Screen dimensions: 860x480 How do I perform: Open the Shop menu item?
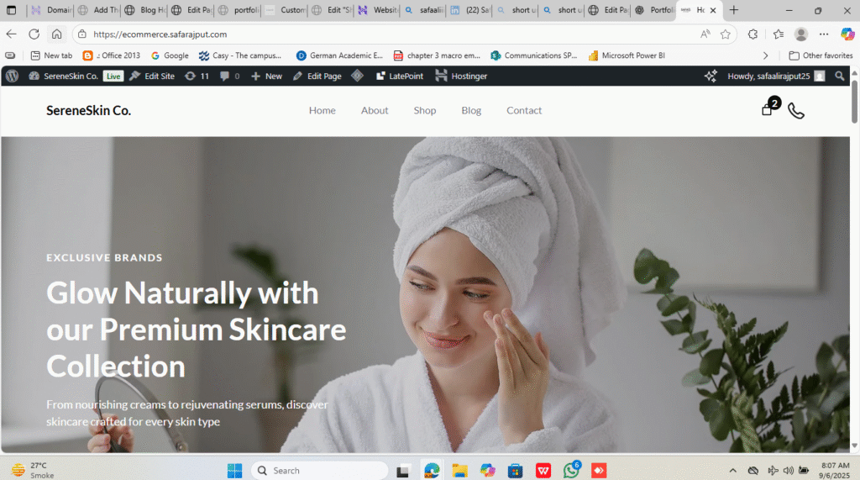(x=424, y=110)
